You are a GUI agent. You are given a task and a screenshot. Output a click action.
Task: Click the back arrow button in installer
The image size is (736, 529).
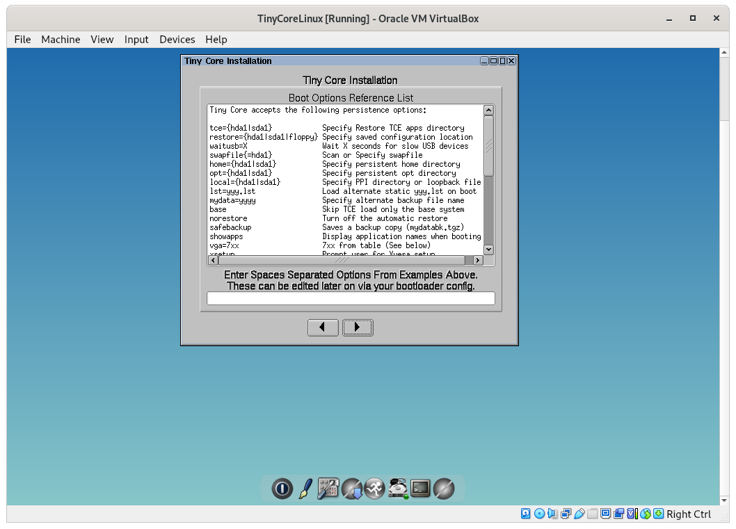[x=323, y=327]
